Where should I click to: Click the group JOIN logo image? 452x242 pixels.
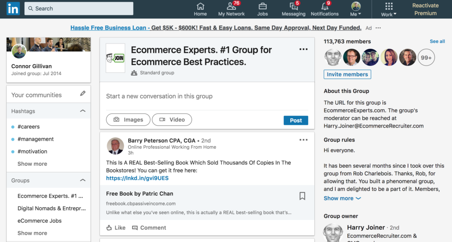(115, 58)
